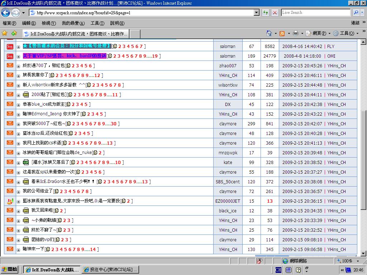Open the Home page icon in command bar
The height and width of the screenshot is (275, 367).
269,33
